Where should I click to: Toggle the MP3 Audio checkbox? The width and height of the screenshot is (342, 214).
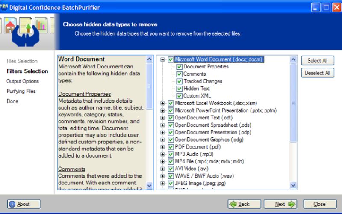tap(171, 154)
